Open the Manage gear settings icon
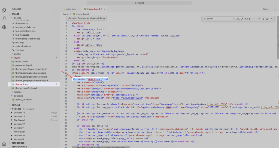279x148 pixels. [x=4, y=144]
